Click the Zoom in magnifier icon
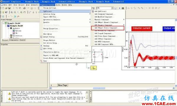Image resolution: width=177 pixels, height=106 pixels. pos(12,12)
